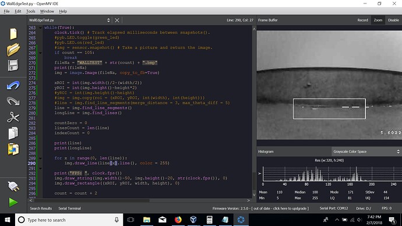402x226 pixels.
Task: Click the editor vertical scrollbar up arrow
Action: (x=254, y=29)
